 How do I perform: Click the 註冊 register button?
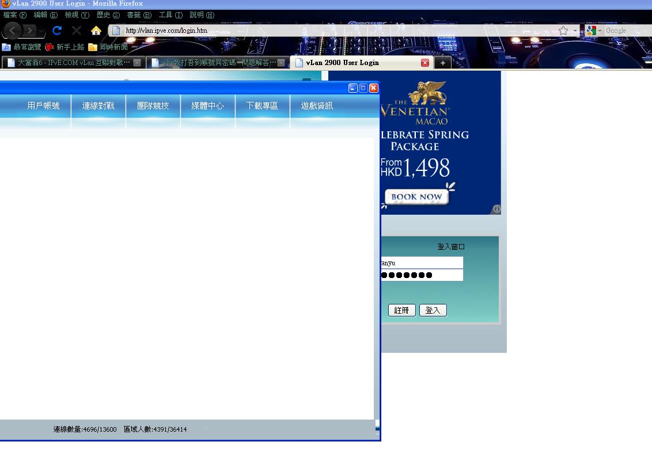401,310
